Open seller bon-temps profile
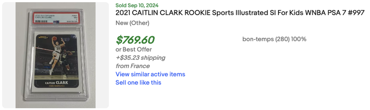This screenshot has width=370, height=110. click(258, 39)
